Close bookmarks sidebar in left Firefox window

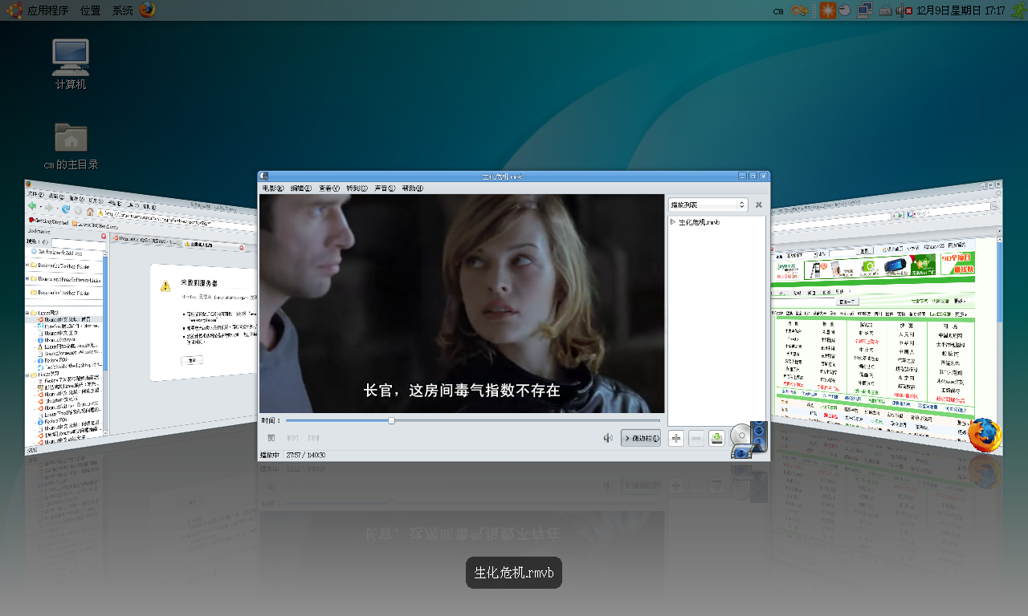(x=103, y=237)
